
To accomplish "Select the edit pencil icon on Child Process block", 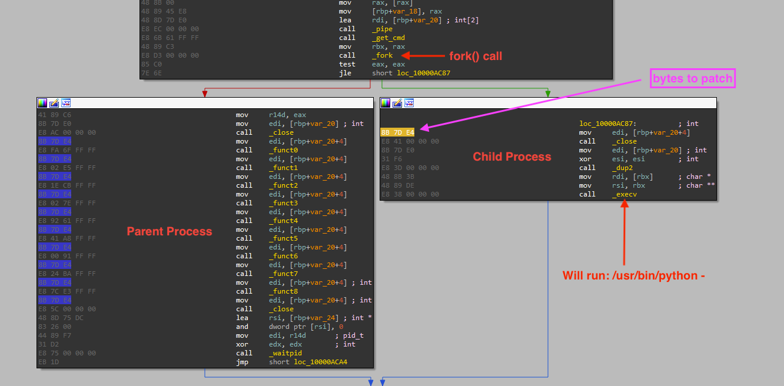I will (397, 102).
